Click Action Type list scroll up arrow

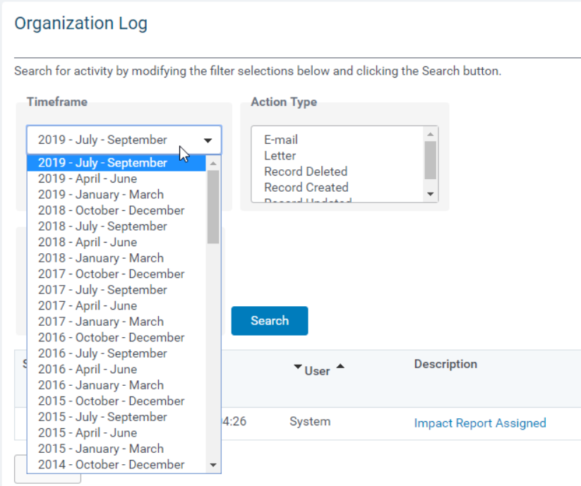pyautogui.click(x=430, y=134)
